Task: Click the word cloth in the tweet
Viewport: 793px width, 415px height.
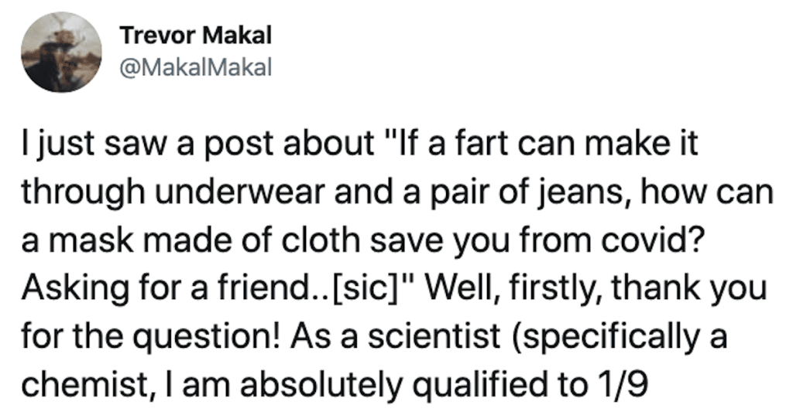Action: pos(321,240)
